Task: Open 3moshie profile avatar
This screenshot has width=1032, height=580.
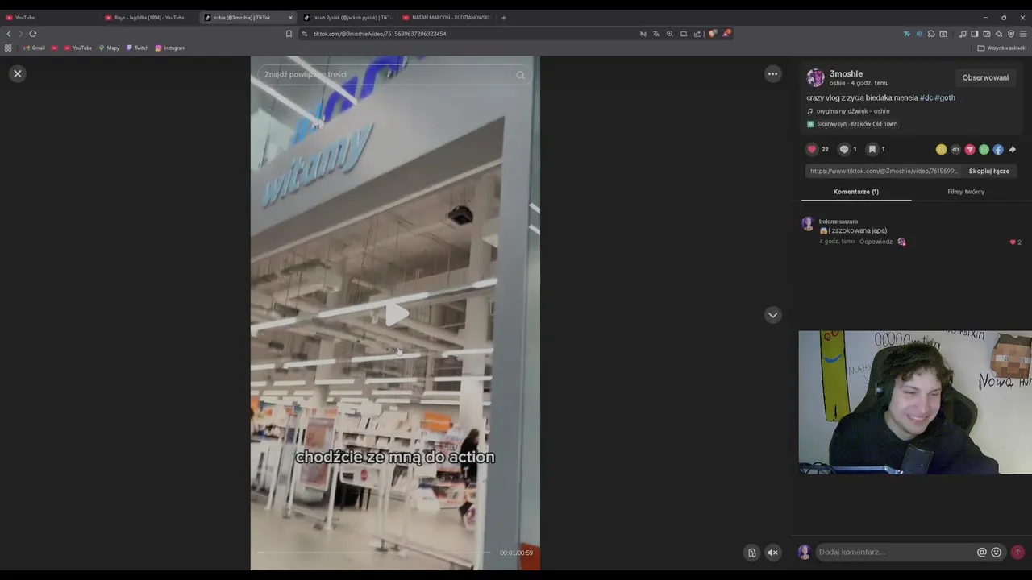Action: point(815,77)
